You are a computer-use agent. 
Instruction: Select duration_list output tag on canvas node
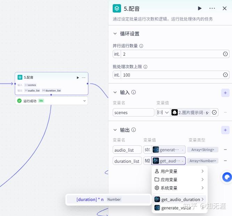point(51,90)
